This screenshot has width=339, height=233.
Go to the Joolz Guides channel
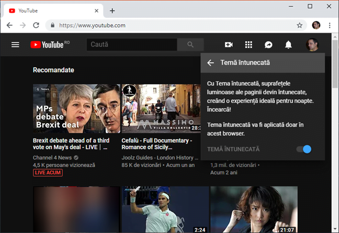[x=160, y=158]
